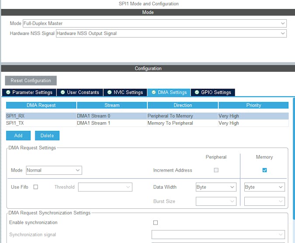
Task: Open the DMA Mode Normal dropdown
Action: 54,170
